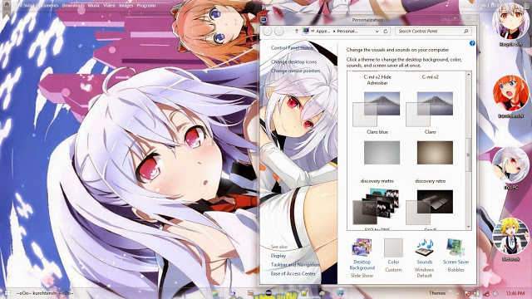Open Taskbar and Navigation link
532x299 pixels.
click(x=295, y=264)
